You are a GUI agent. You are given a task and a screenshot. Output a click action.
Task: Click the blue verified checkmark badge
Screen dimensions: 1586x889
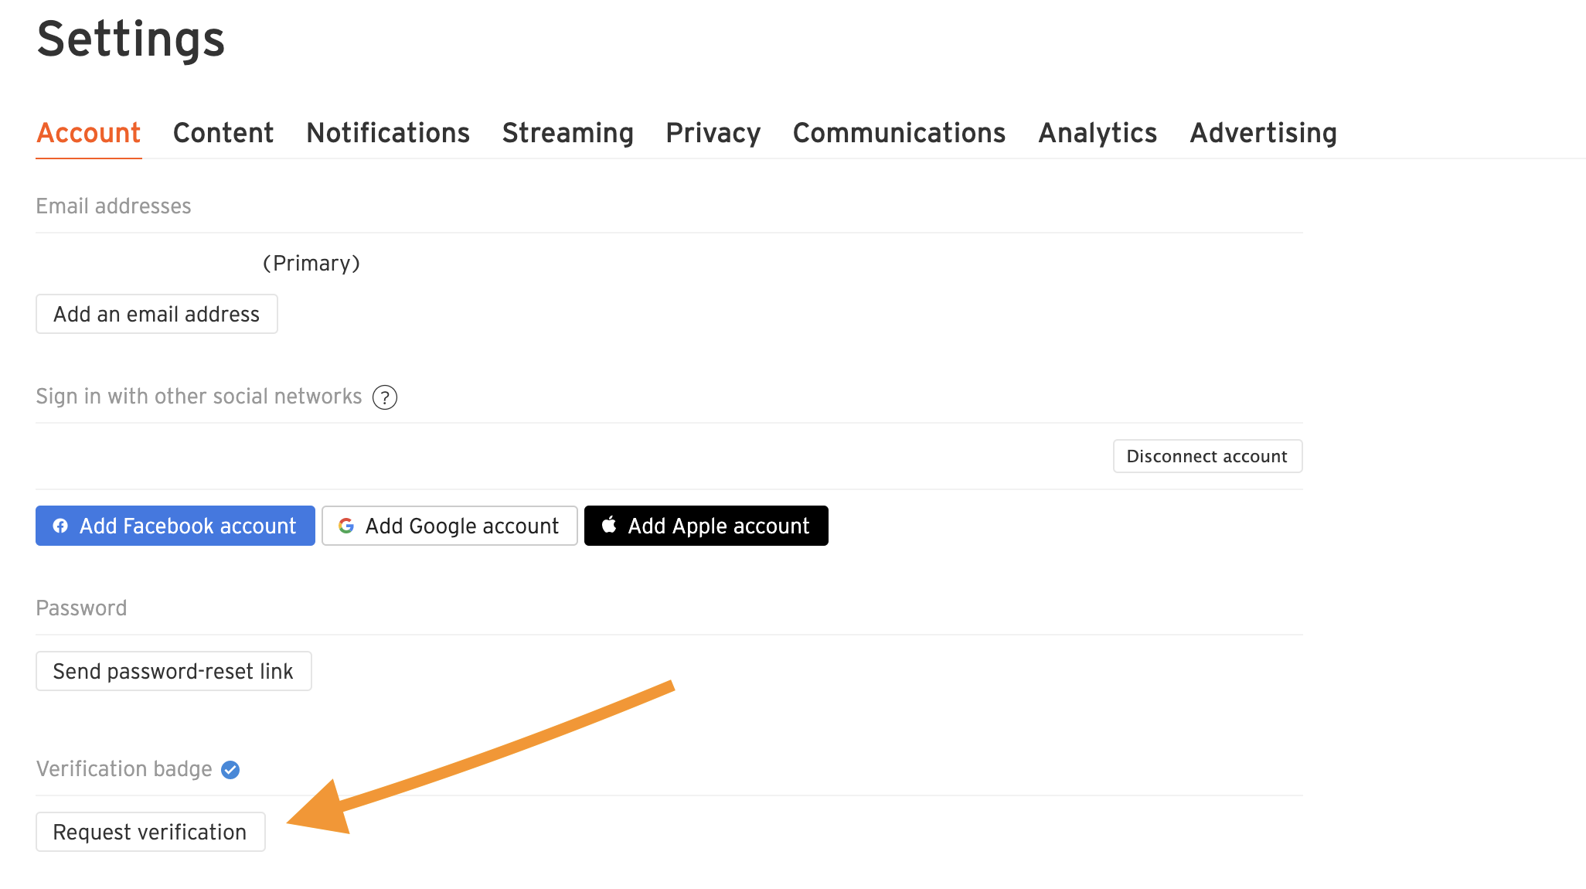pyautogui.click(x=232, y=768)
